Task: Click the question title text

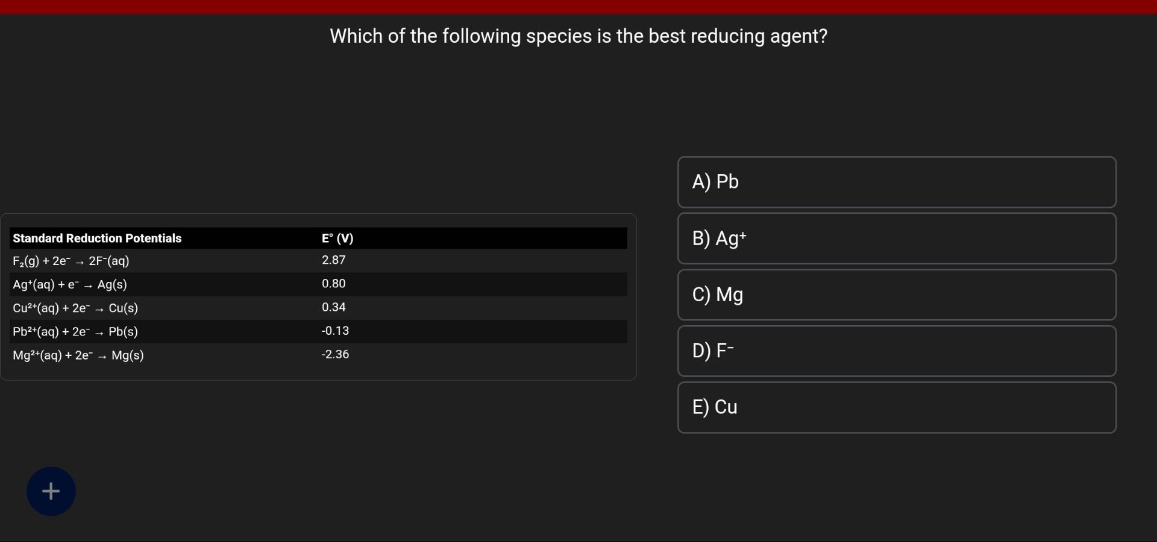Action: point(578,36)
